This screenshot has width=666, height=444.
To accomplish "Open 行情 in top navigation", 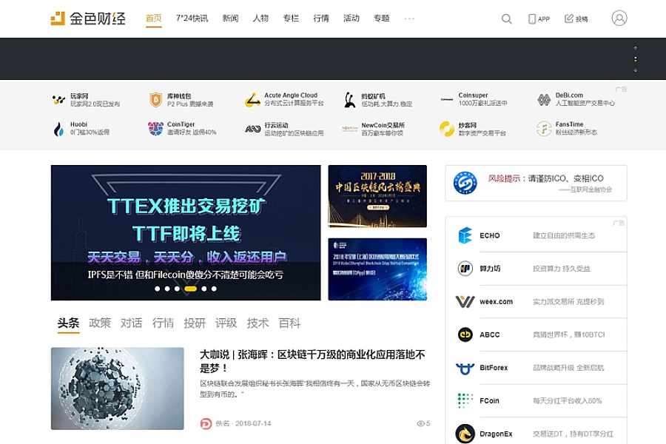I will coord(321,18).
